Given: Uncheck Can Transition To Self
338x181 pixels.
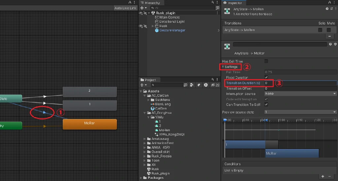Looking at the screenshot, I should tap(266, 105).
